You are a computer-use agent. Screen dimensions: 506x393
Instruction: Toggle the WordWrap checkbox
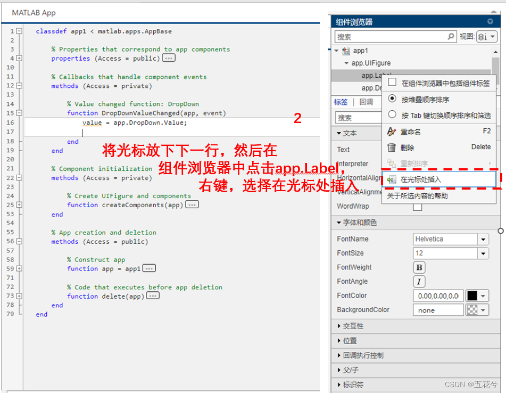(x=417, y=207)
